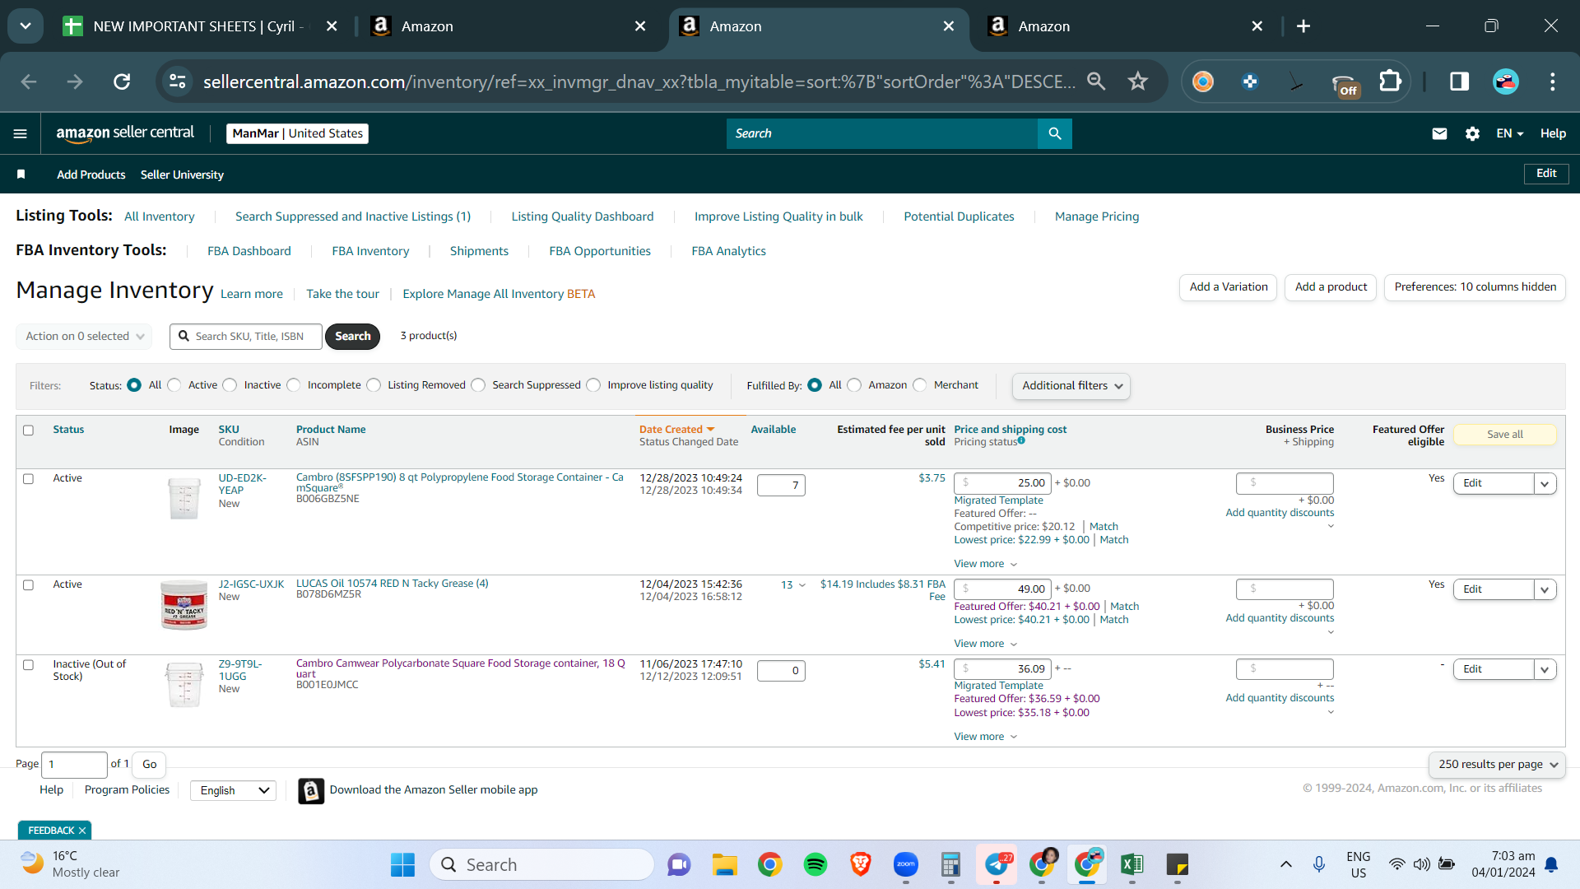
Task: Choose the Inactive status radio filter
Action: pos(230,385)
